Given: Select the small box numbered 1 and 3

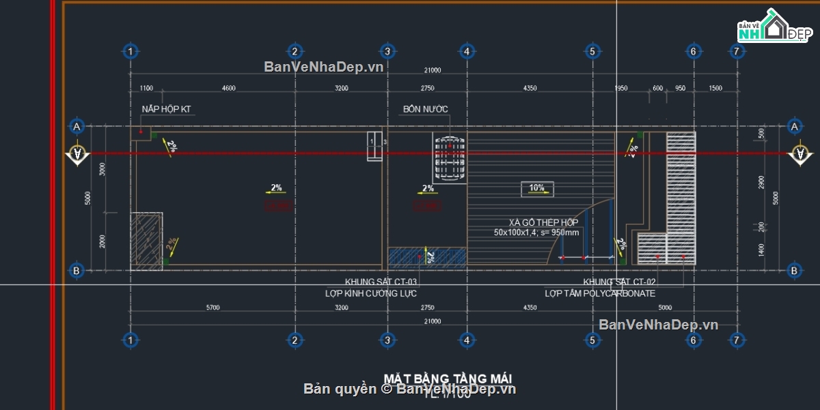Looking at the screenshot, I should tap(376, 146).
